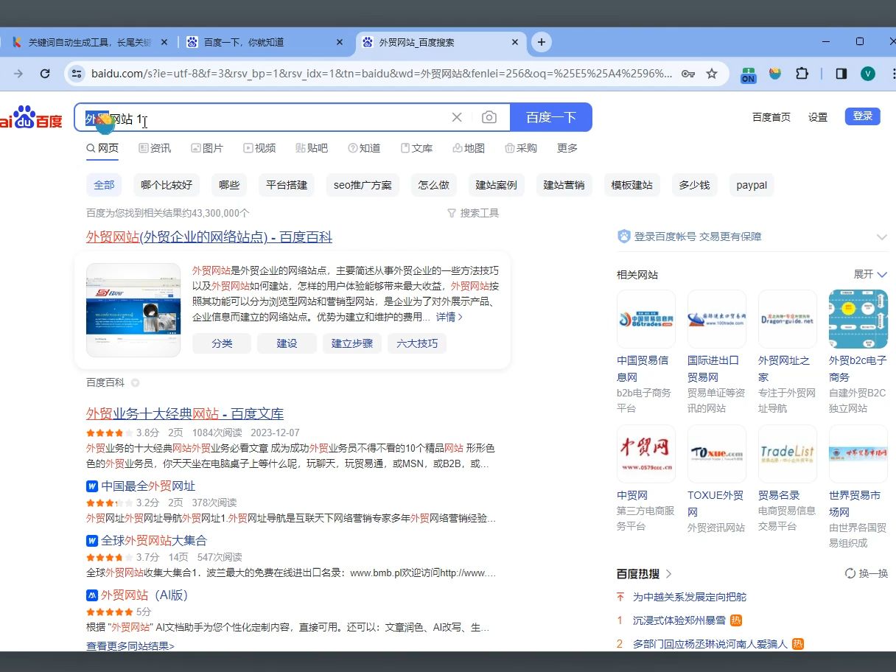Open the 中国贸易信息网 site thumbnail
This screenshot has width=896, height=672.
(x=646, y=319)
